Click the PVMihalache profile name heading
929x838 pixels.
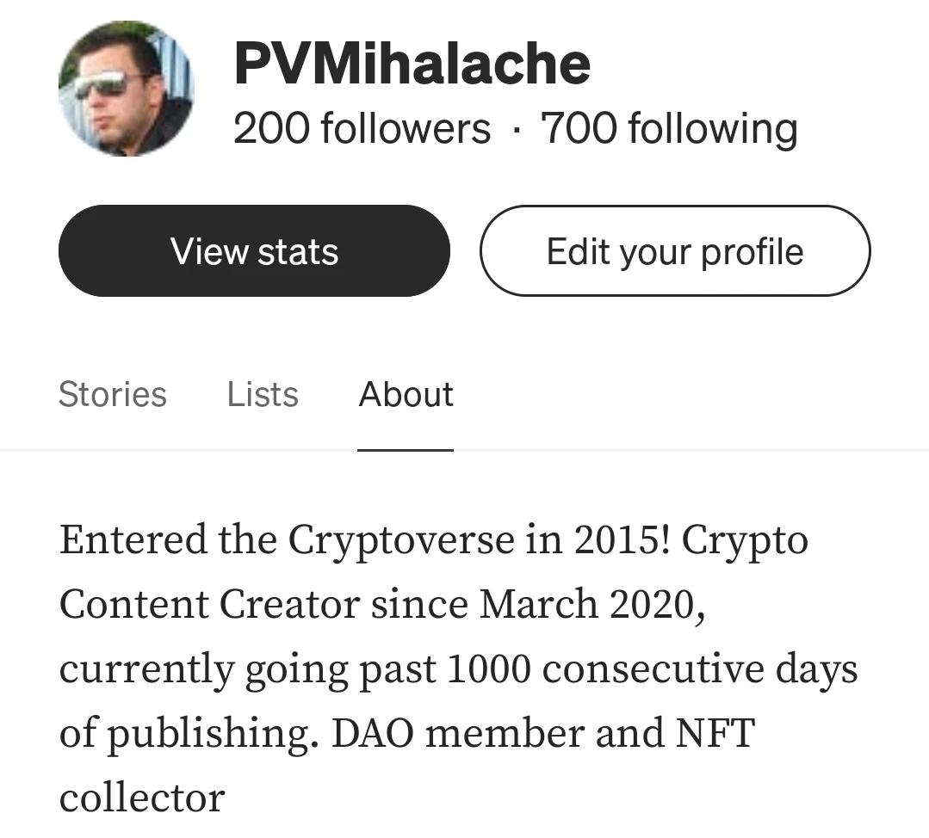tap(412, 64)
